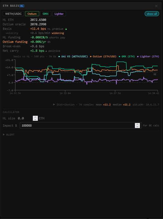Click the break-even value ~9.6 bps
The height and width of the screenshot is (219, 163).
click(x=37, y=46)
